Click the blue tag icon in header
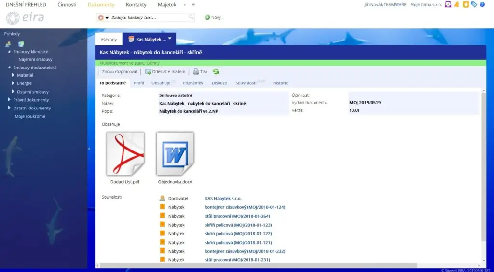The image size is (494, 272). point(474,5)
